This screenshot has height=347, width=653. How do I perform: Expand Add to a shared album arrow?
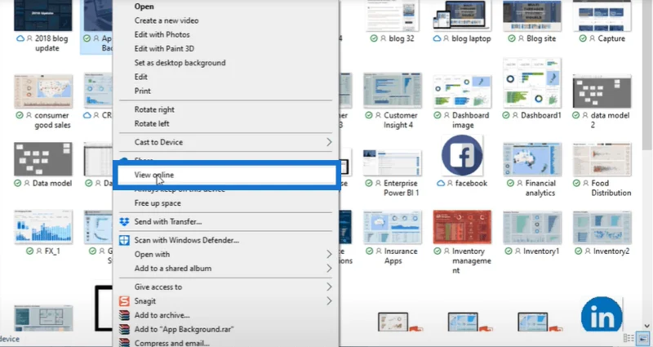coord(329,269)
